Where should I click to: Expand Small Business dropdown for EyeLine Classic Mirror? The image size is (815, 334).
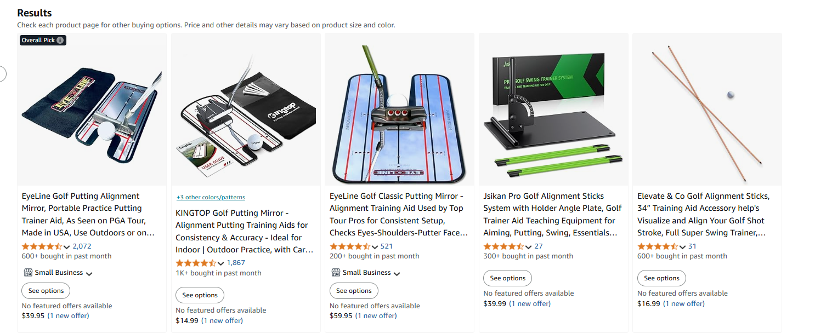coord(397,273)
